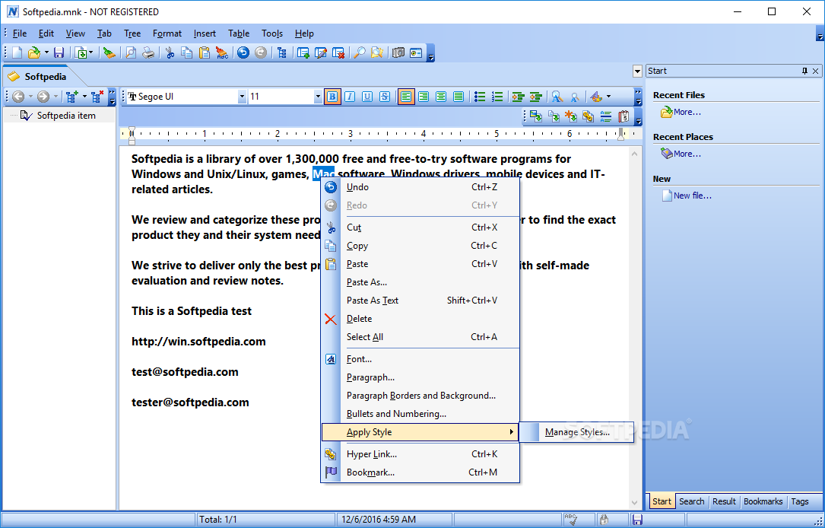Click the New file toolbar icon
Image resolution: width=825 pixels, height=528 pixels.
[17, 52]
